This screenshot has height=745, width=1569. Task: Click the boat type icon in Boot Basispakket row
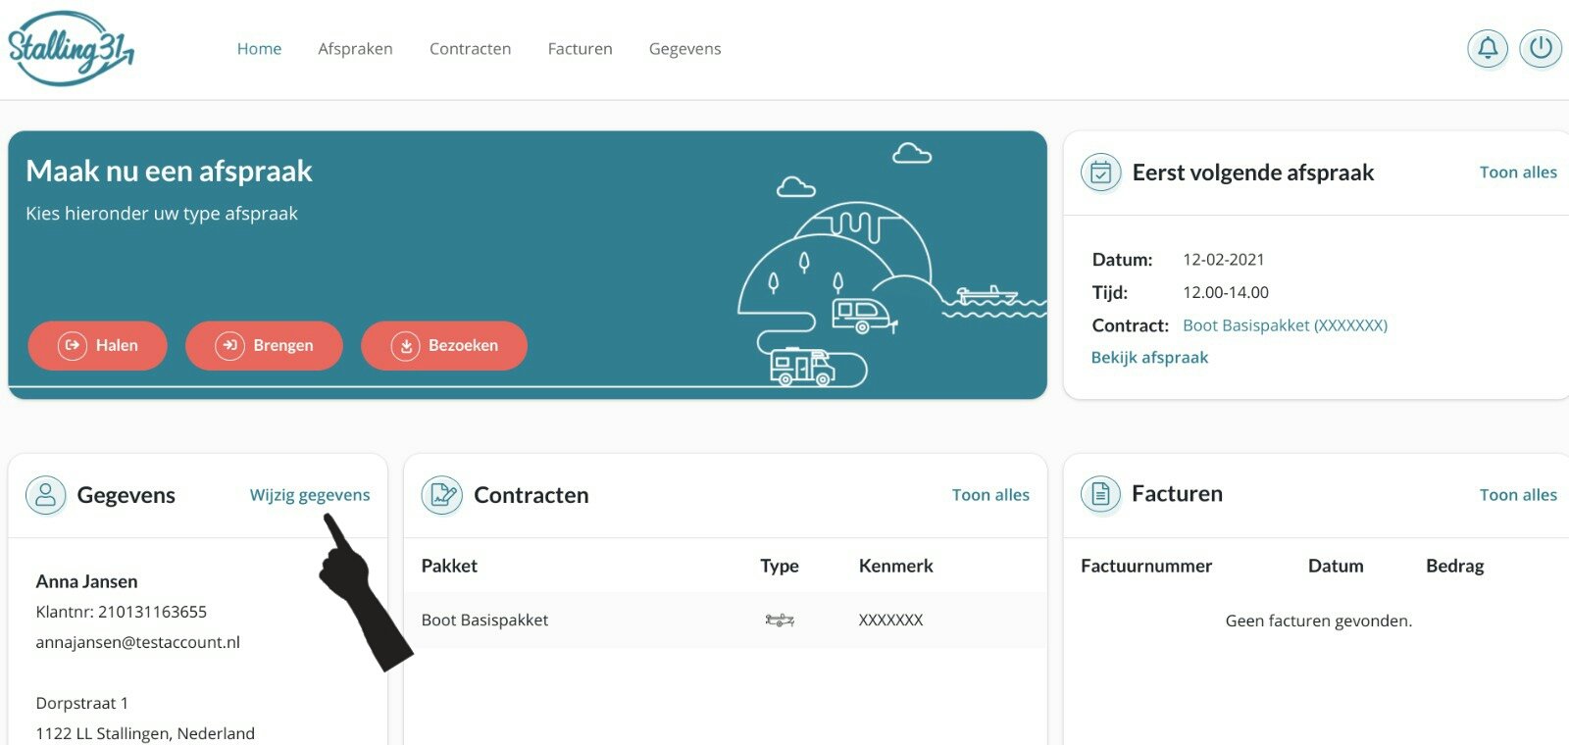[x=780, y=620]
